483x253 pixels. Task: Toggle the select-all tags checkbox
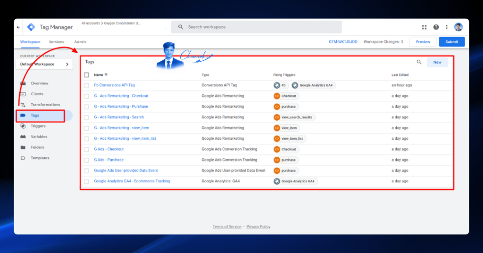[x=87, y=75]
